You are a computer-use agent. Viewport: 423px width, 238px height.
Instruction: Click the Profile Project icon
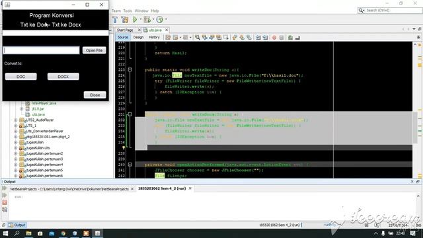[x=160, y=19]
